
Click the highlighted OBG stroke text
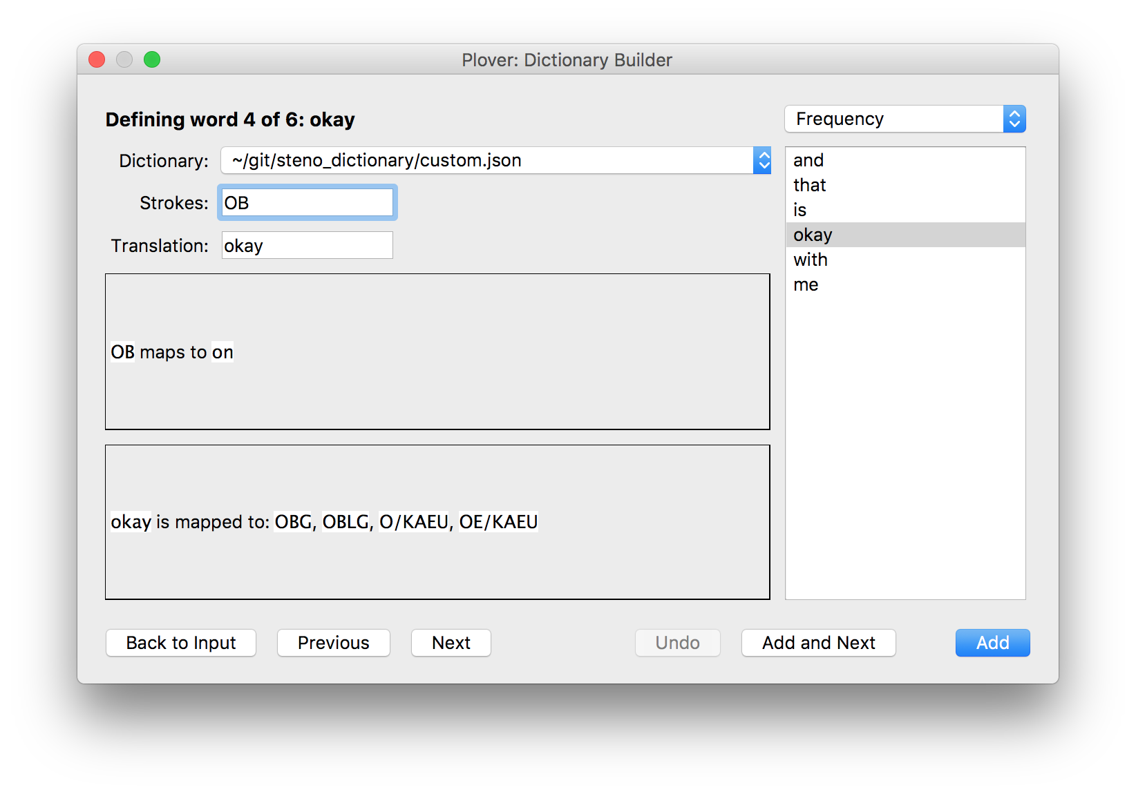(292, 522)
